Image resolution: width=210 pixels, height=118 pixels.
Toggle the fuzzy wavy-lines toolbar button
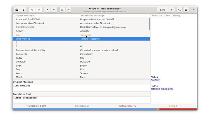coord(62,10)
